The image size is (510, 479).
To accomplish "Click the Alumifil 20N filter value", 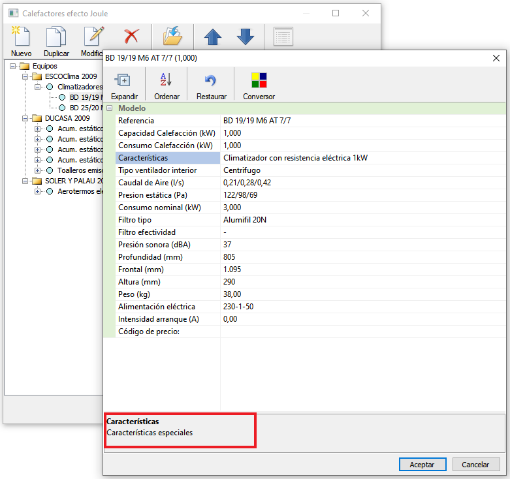I will pyautogui.click(x=362, y=220).
